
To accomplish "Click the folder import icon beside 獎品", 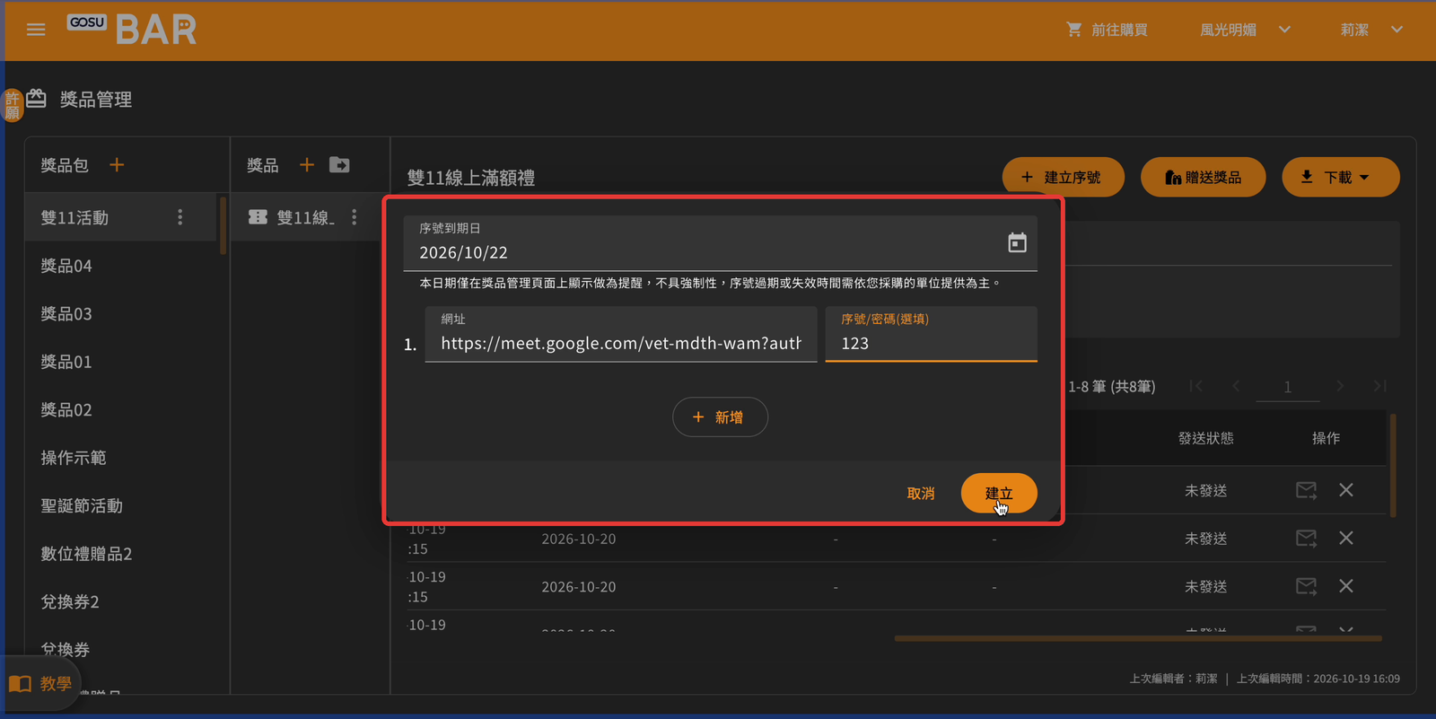I will click(x=339, y=165).
